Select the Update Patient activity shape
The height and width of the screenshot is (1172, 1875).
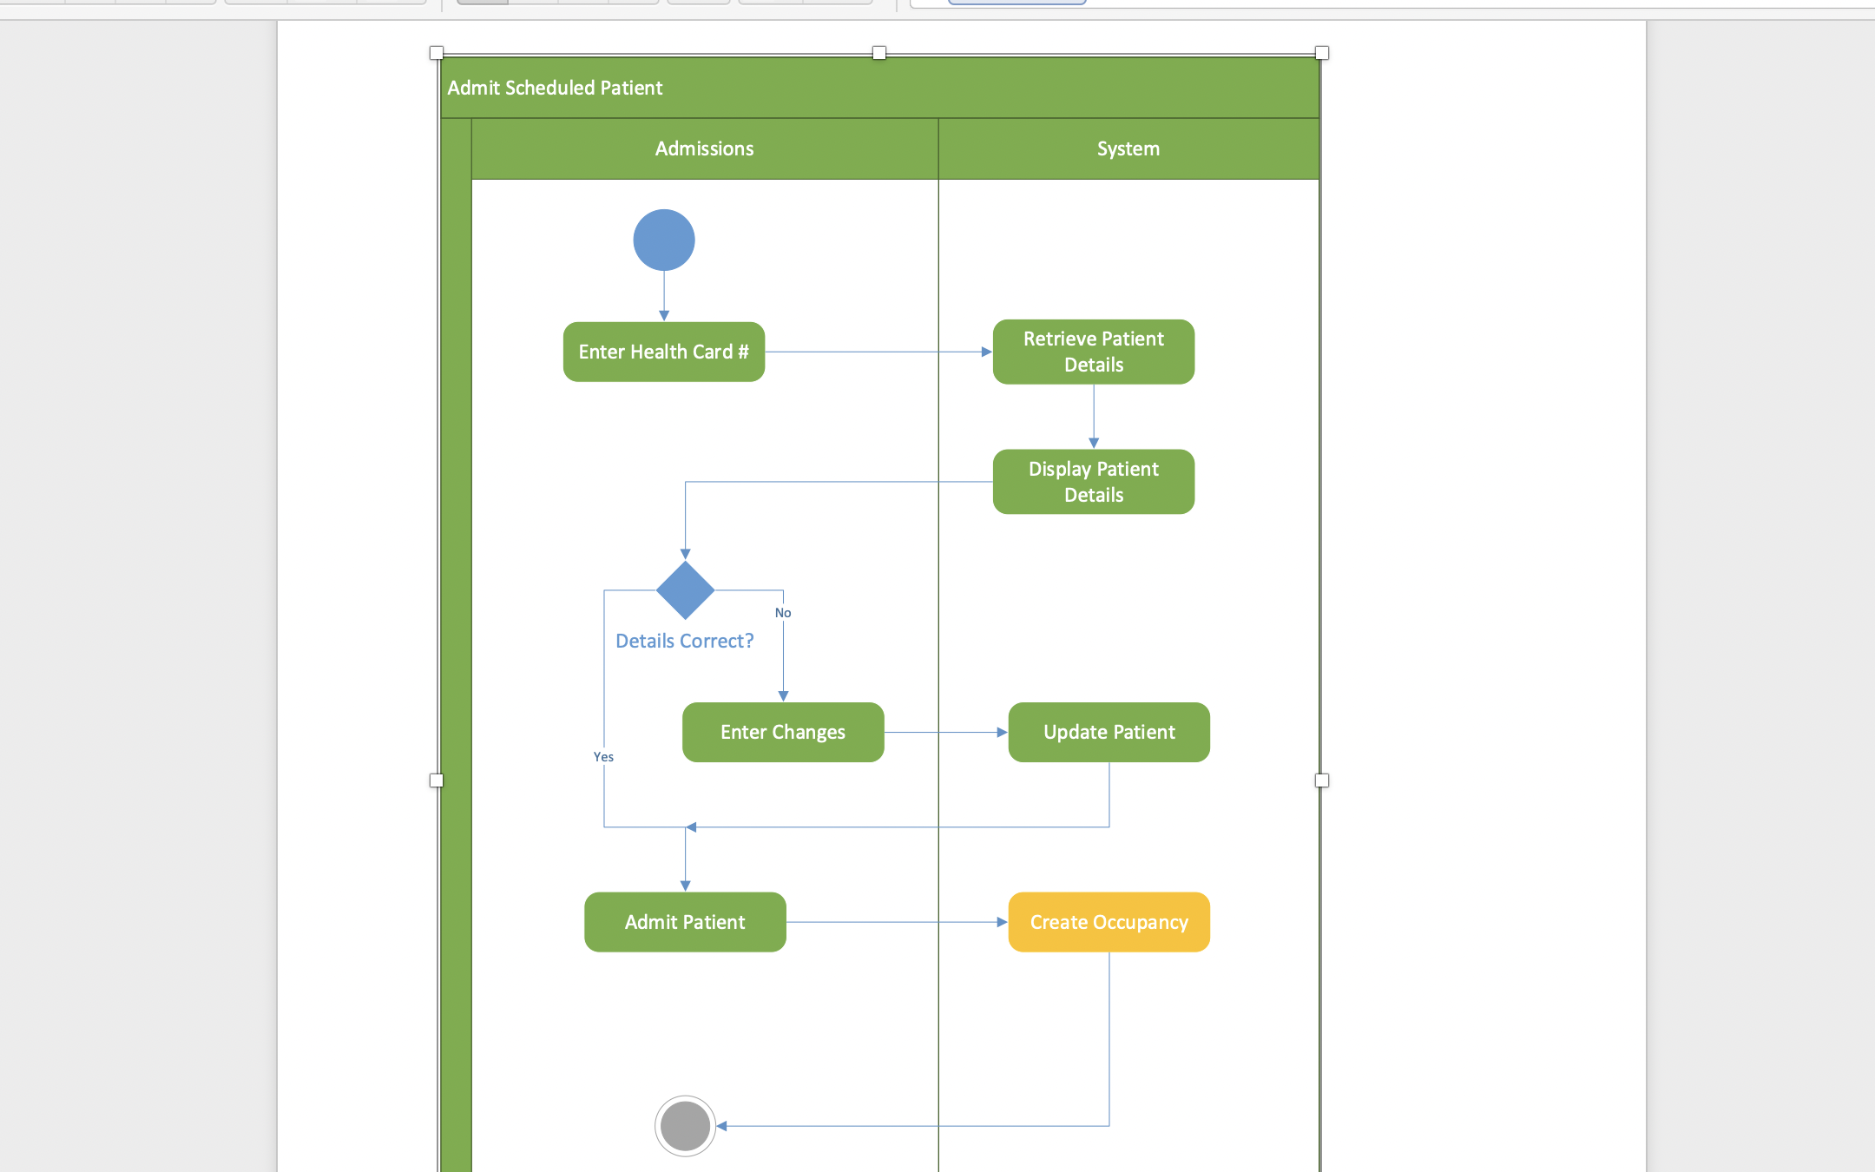[1109, 732]
